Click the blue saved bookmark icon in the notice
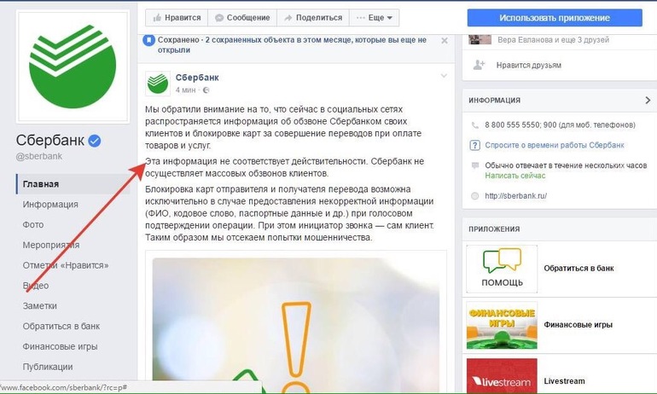The height and width of the screenshot is (394, 657). [148, 41]
